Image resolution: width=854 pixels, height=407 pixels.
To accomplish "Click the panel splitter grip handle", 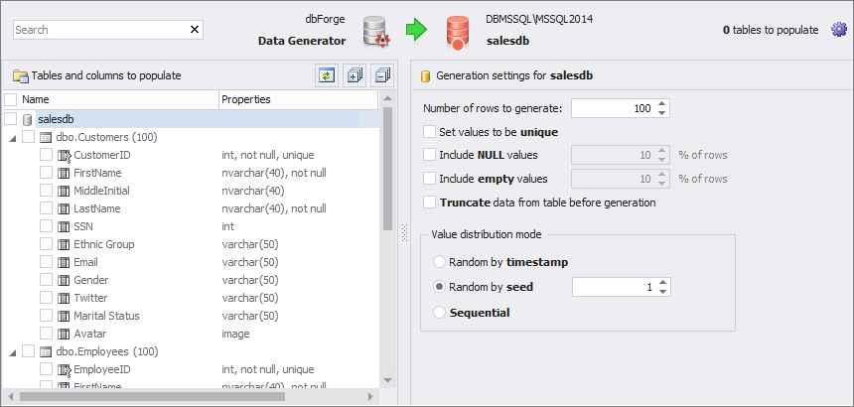I will [404, 232].
